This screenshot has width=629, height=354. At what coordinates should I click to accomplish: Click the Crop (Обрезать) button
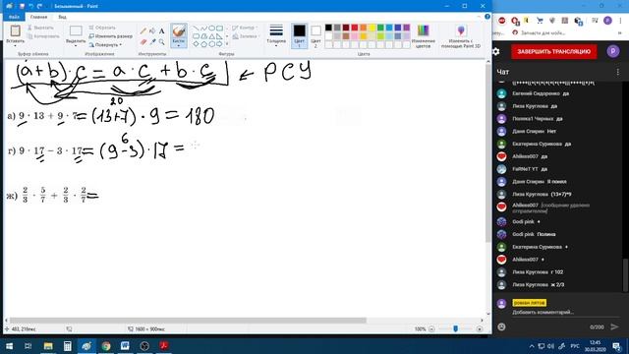click(102, 28)
